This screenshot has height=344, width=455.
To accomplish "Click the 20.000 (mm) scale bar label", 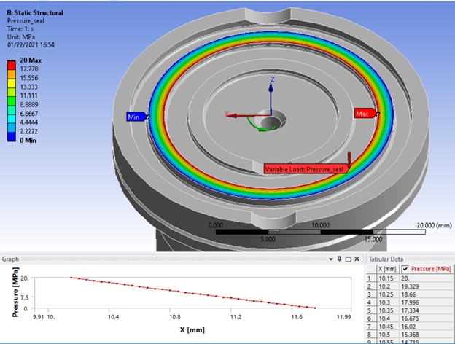I will (x=434, y=225).
